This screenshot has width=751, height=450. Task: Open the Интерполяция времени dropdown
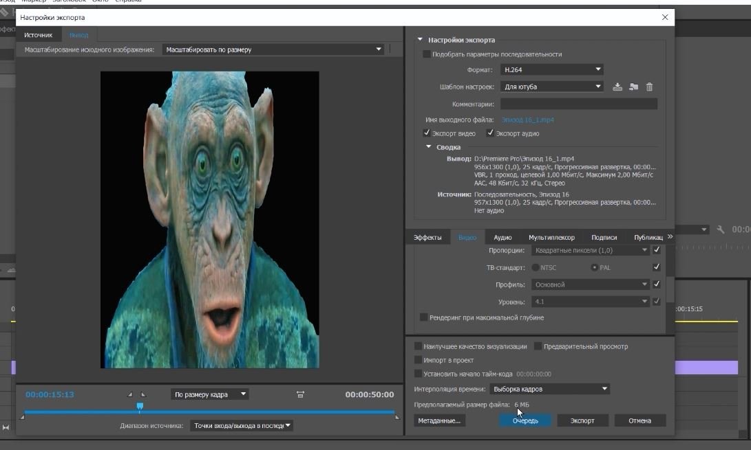pos(549,389)
